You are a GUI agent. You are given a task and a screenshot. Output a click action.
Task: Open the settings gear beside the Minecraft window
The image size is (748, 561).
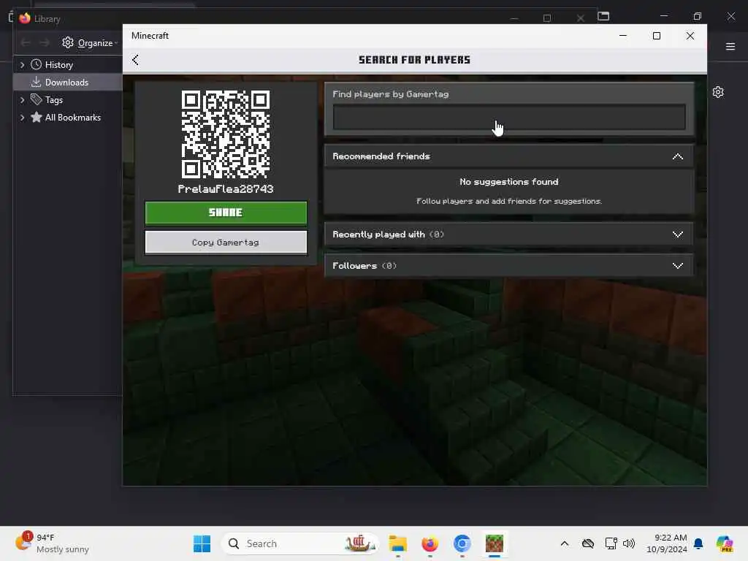click(x=718, y=92)
